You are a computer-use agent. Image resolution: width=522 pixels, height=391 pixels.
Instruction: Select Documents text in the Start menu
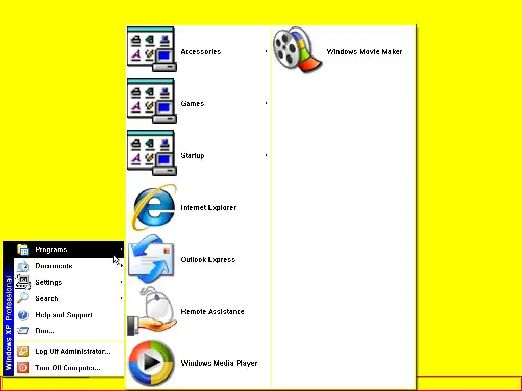(54, 266)
